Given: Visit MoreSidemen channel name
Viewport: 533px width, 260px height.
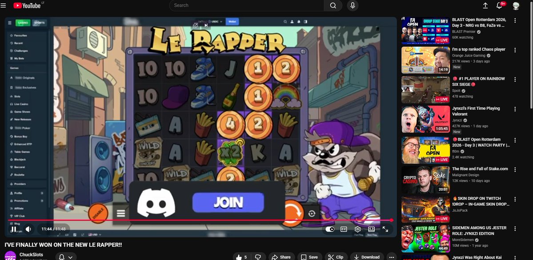Looking at the screenshot, I should 464,240.
